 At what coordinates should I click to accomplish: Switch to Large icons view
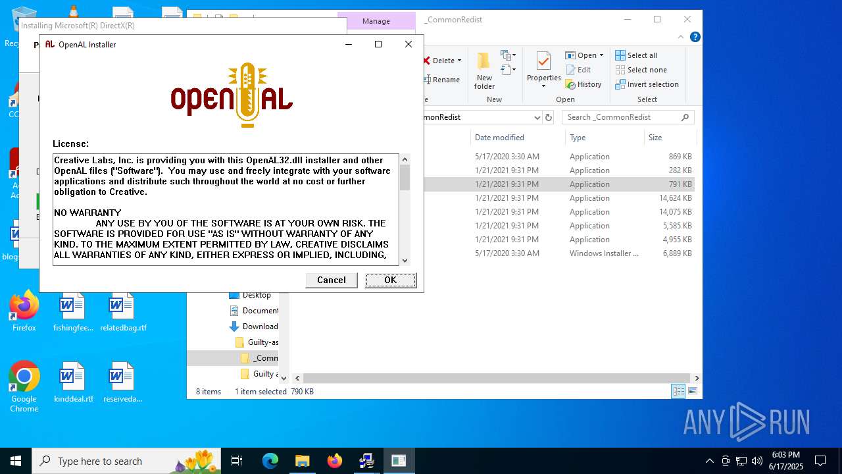692,391
